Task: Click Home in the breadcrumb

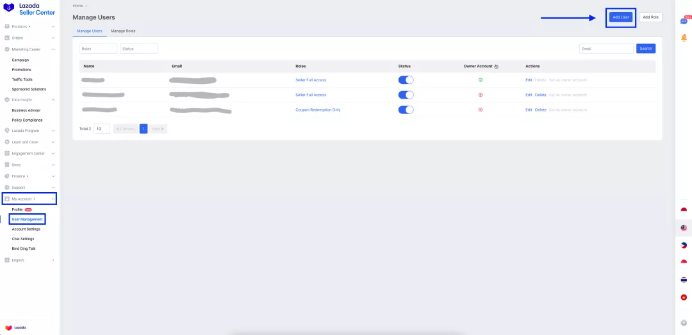Action: click(78, 6)
